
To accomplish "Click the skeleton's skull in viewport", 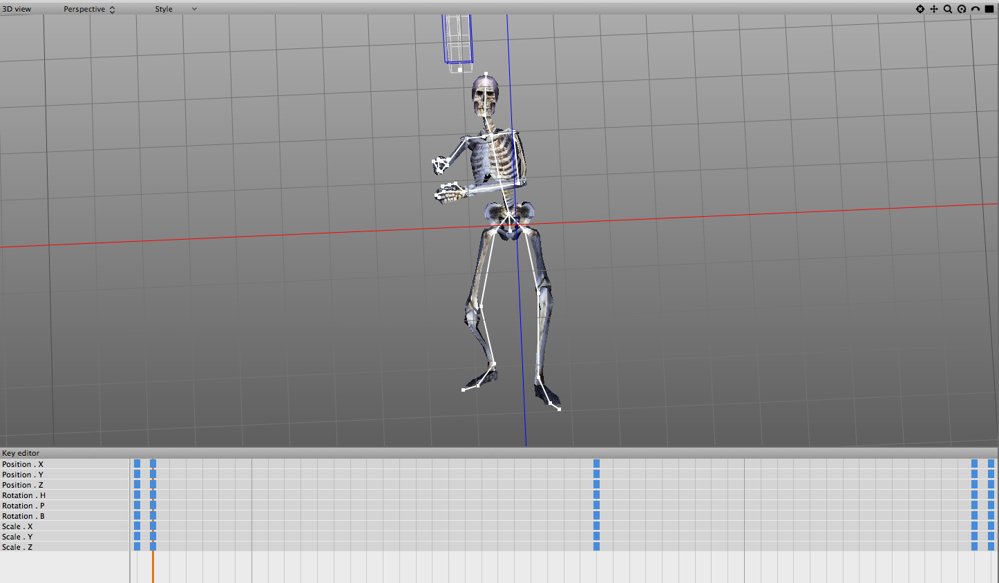I will coord(484,97).
